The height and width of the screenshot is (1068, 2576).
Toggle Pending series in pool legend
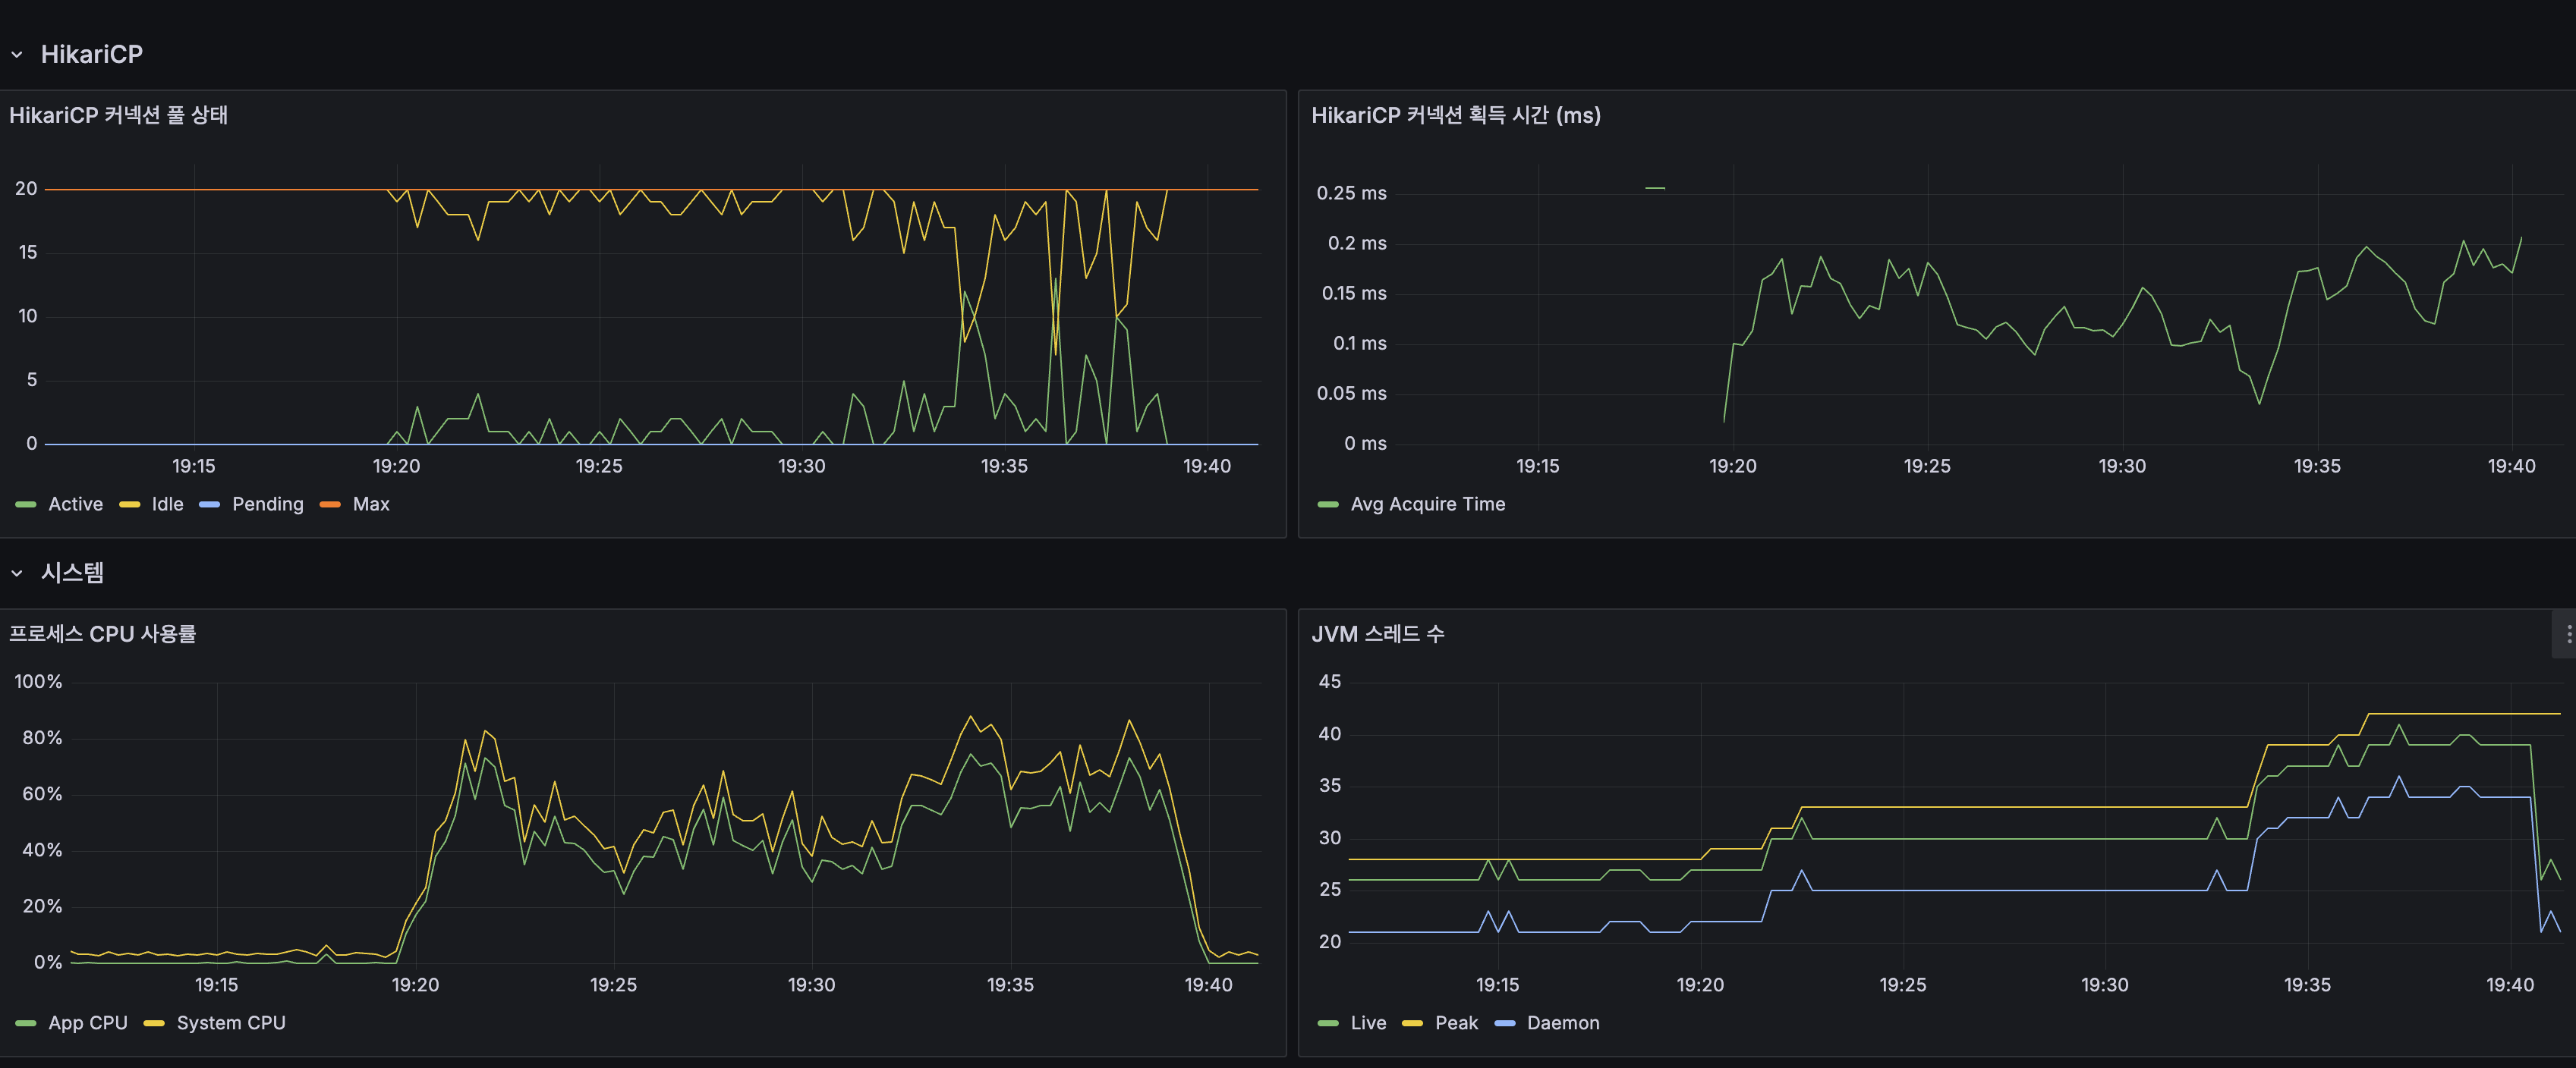click(x=267, y=504)
